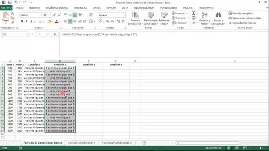Increase decimal places in Número group
The height and width of the screenshot is (151, 269).
(119, 21)
